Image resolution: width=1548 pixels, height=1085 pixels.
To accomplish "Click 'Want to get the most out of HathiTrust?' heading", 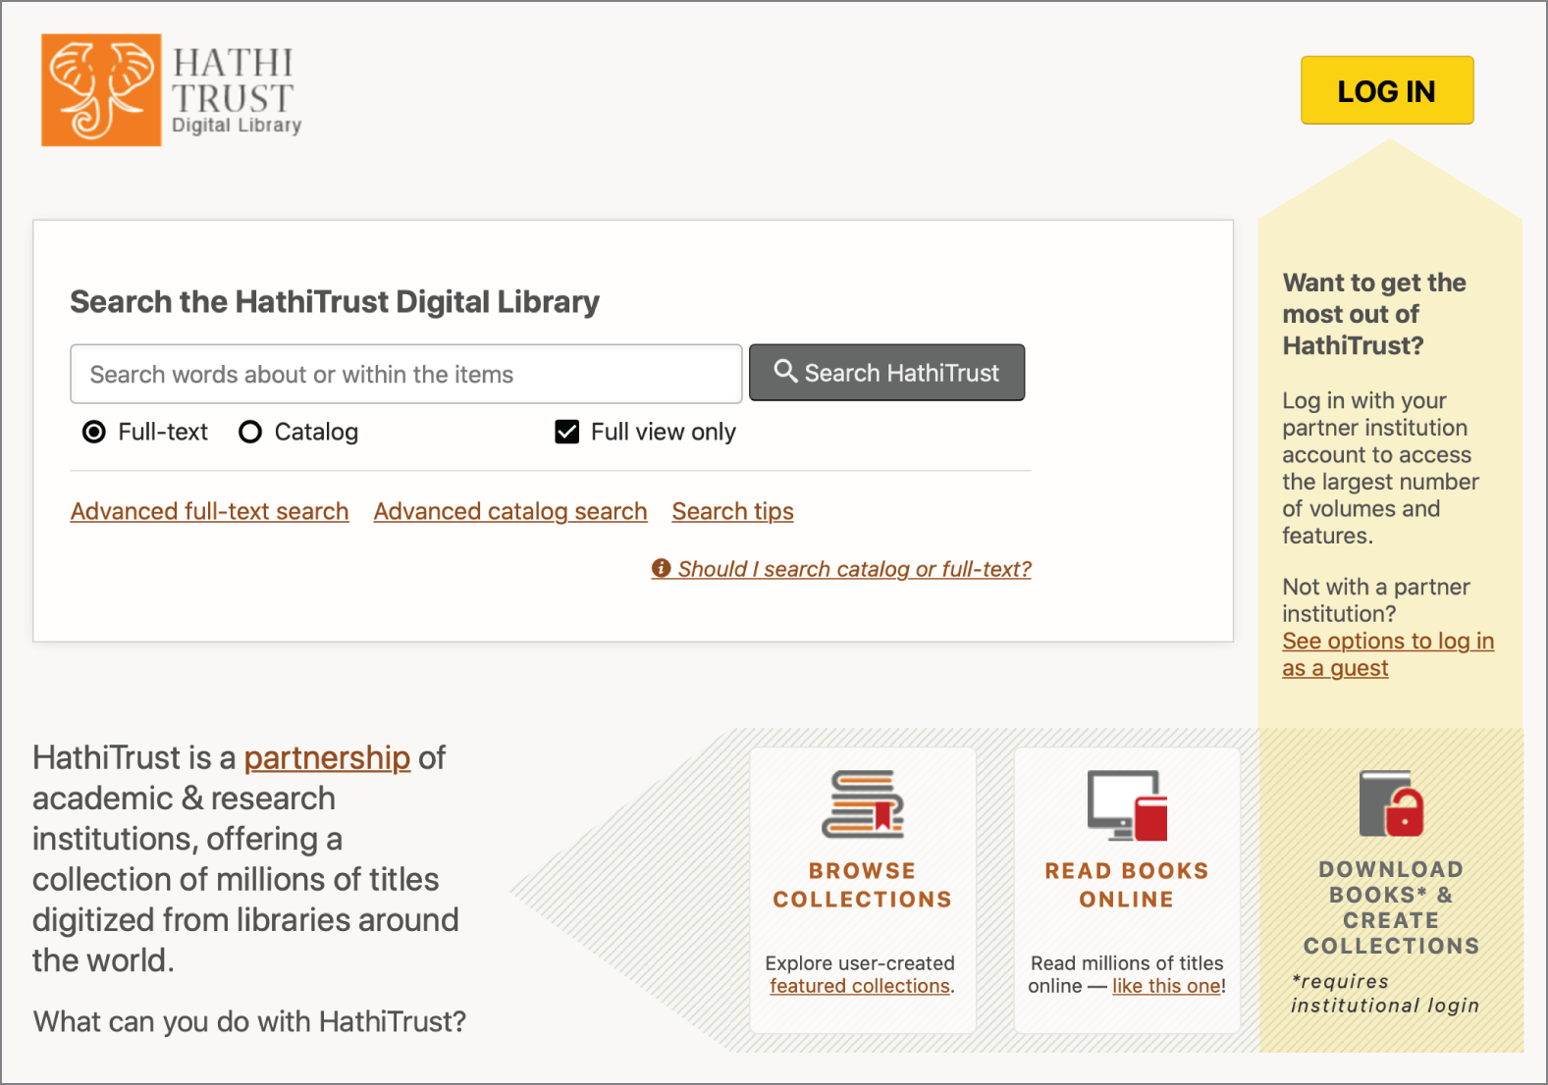I will click(1374, 314).
